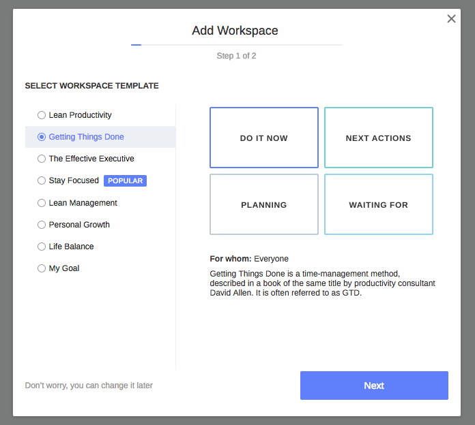Click the WAITING FOR quadrant box

(378, 204)
